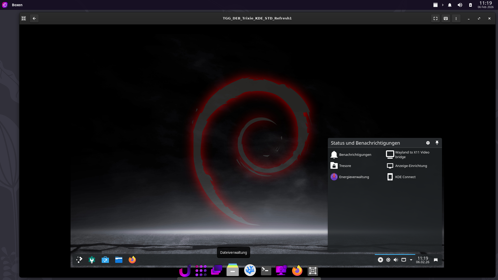
Task: Open system tray settings gear
Action: pos(428,143)
